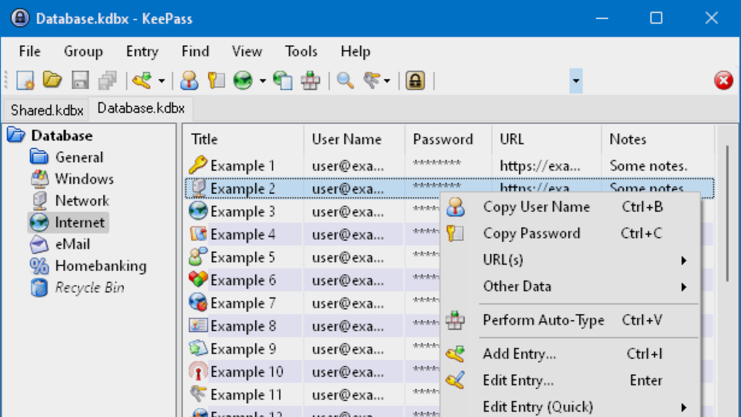The image size is (741, 417).
Task: Open the View menu
Action: (x=247, y=52)
